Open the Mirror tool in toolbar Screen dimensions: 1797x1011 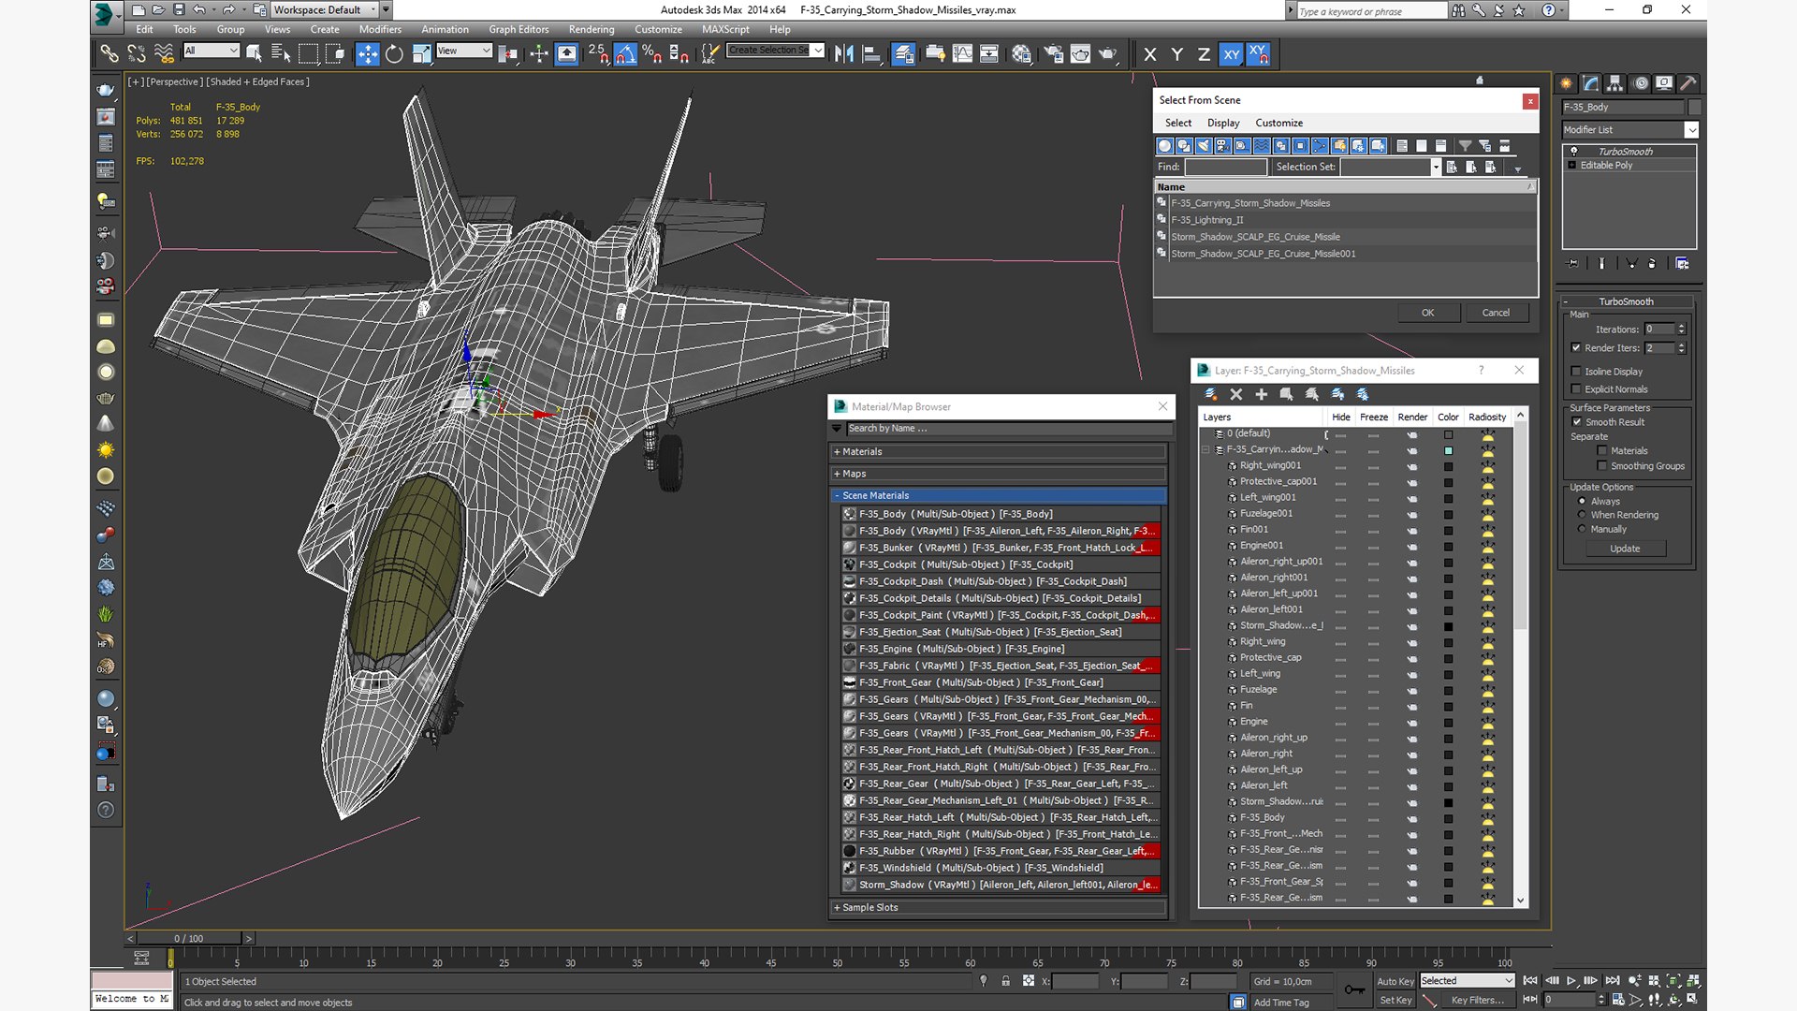(x=843, y=54)
